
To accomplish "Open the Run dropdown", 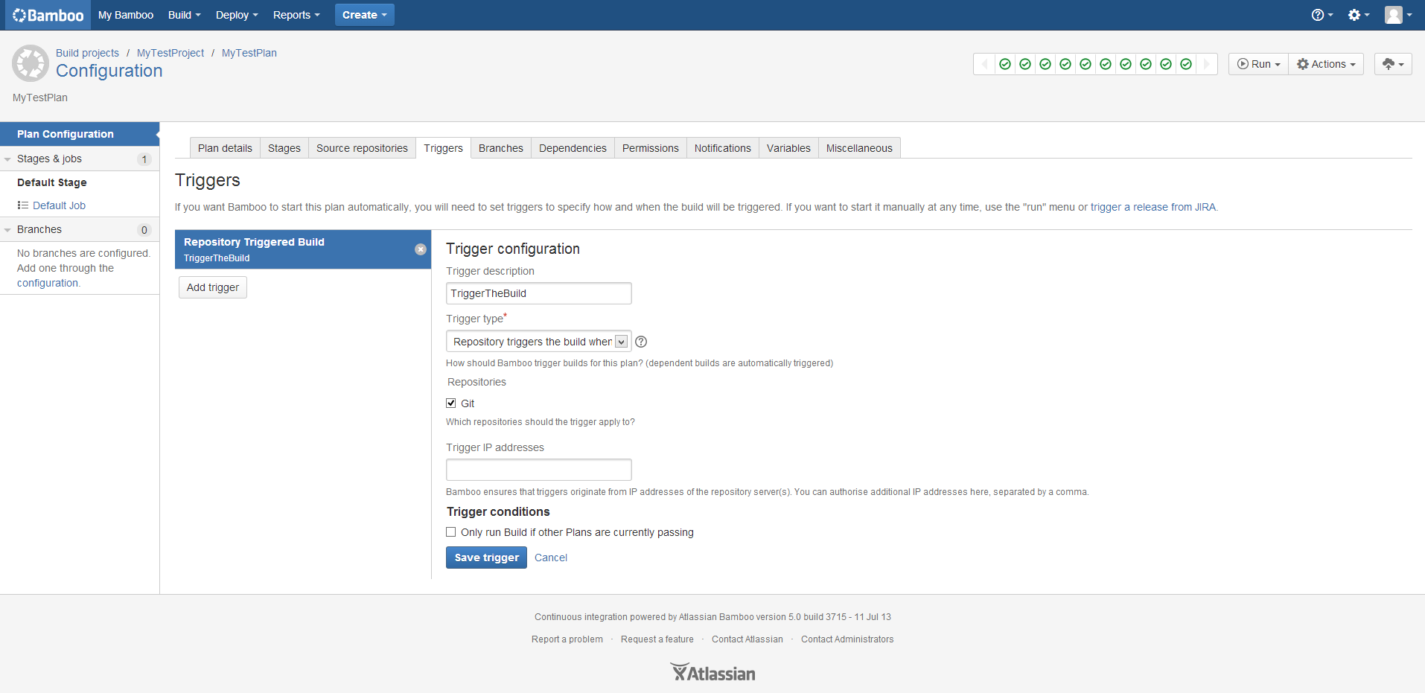I will (x=1258, y=64).
